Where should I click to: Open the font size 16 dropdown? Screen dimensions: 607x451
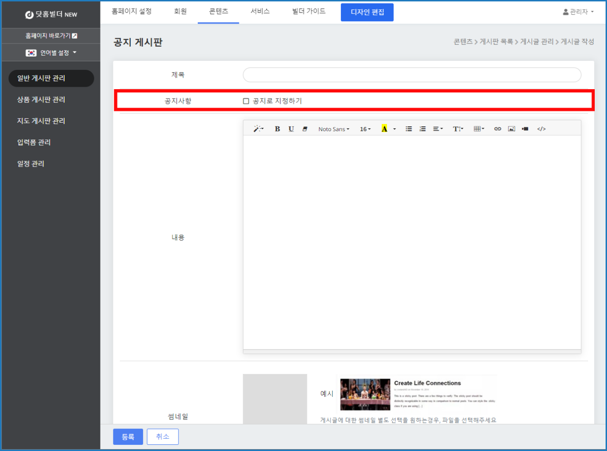(x=365, y=129)
